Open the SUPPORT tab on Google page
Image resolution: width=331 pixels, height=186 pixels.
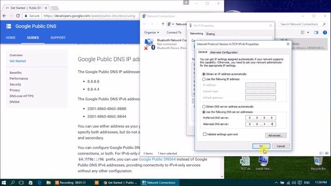click(x=58, y=38)
